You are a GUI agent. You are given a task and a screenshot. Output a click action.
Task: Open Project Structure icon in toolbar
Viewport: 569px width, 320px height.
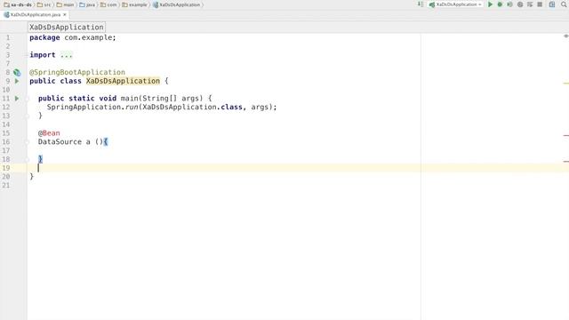(552, 4)
